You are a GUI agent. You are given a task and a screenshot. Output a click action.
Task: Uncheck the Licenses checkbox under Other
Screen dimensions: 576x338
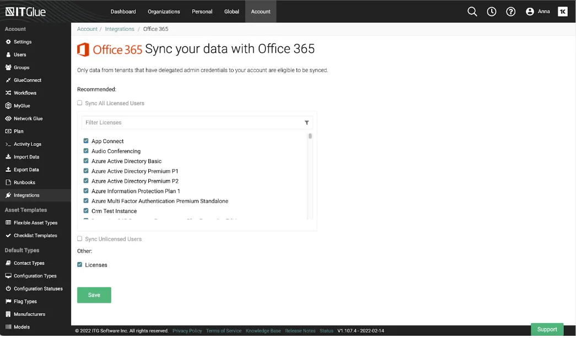coord(80,265)
